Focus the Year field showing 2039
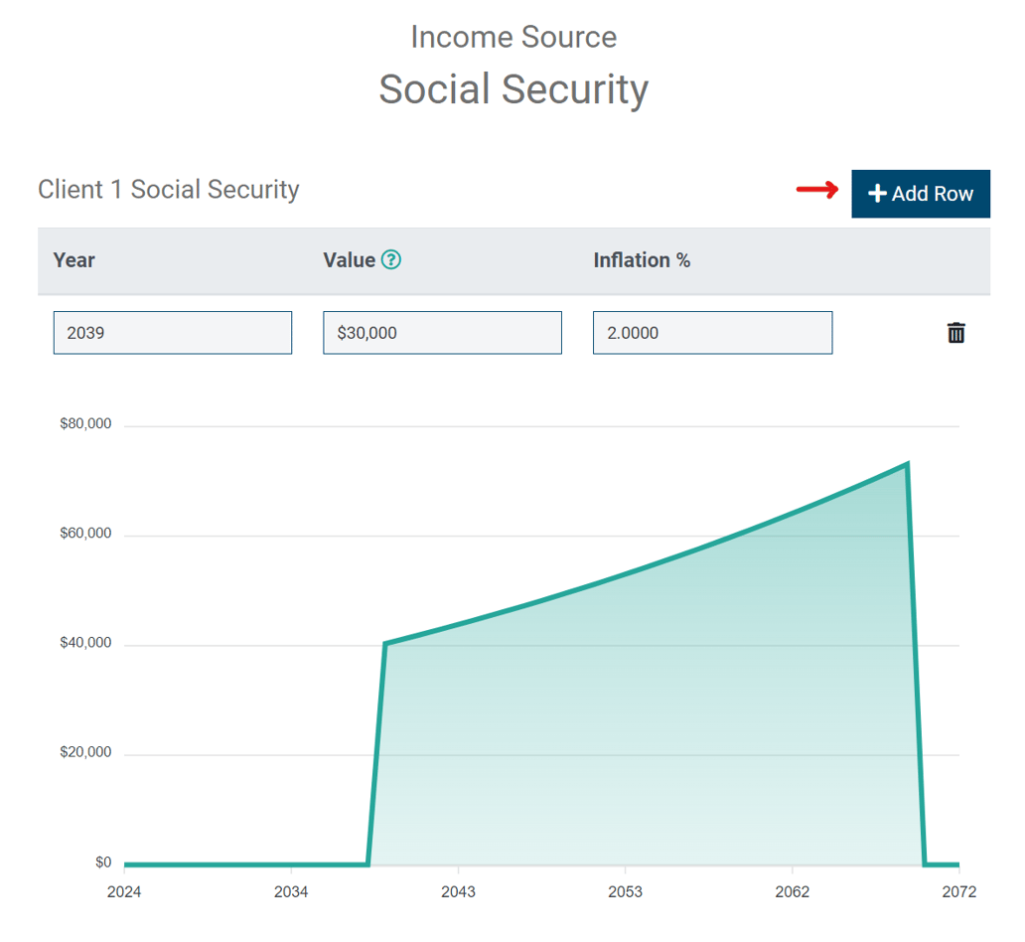The width and height of the screenshot is (1025, 942). click(x=173, y=333)
